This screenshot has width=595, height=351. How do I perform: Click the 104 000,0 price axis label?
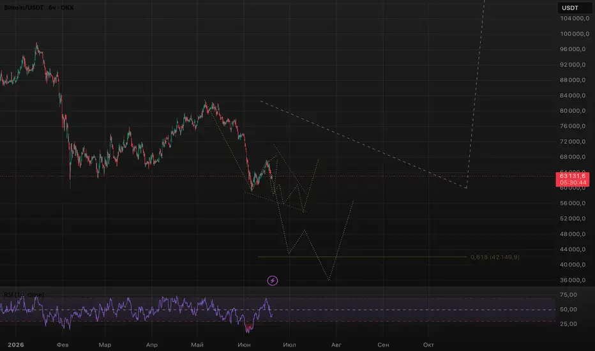(x=575, y=19)
